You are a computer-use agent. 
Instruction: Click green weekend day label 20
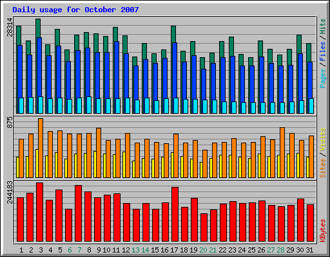[203, 250]
